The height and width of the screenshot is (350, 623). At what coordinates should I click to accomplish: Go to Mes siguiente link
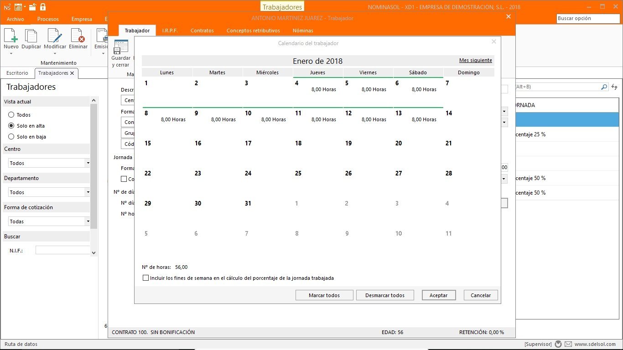[x=476, y=60]
